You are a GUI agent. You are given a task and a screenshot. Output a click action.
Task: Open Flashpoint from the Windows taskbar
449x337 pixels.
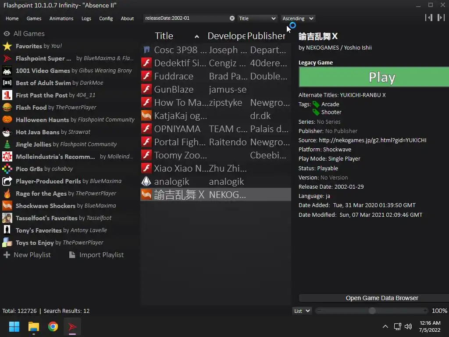tap(72, 326)
